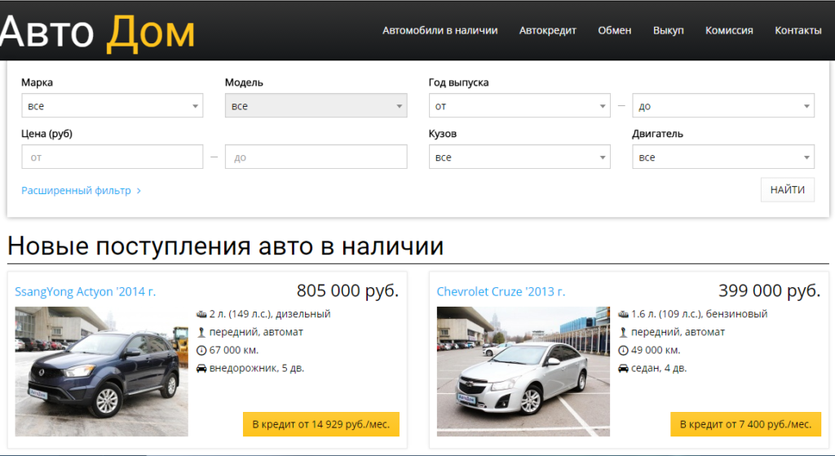
Task: Open Chevrolet Cruze '2013 г. listing link
Action: [501, 291]
